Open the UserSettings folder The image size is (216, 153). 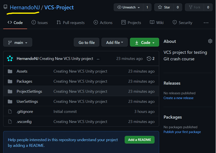tap(27, 102)
